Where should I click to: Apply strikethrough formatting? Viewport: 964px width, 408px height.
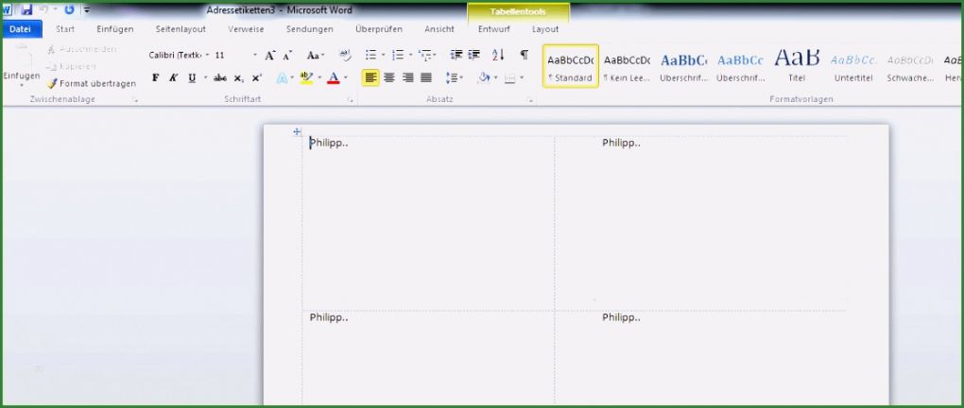220,78
